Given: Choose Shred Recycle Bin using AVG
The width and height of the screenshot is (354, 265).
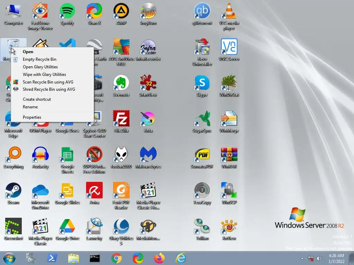Looking at the screenshot, I should click(53, 89).
